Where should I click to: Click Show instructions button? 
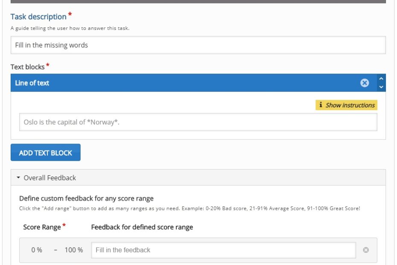(346, 105)
